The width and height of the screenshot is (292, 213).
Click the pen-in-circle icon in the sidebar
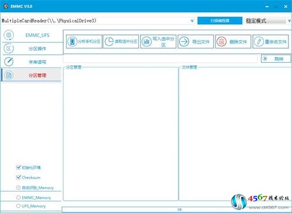click(9, 62)
